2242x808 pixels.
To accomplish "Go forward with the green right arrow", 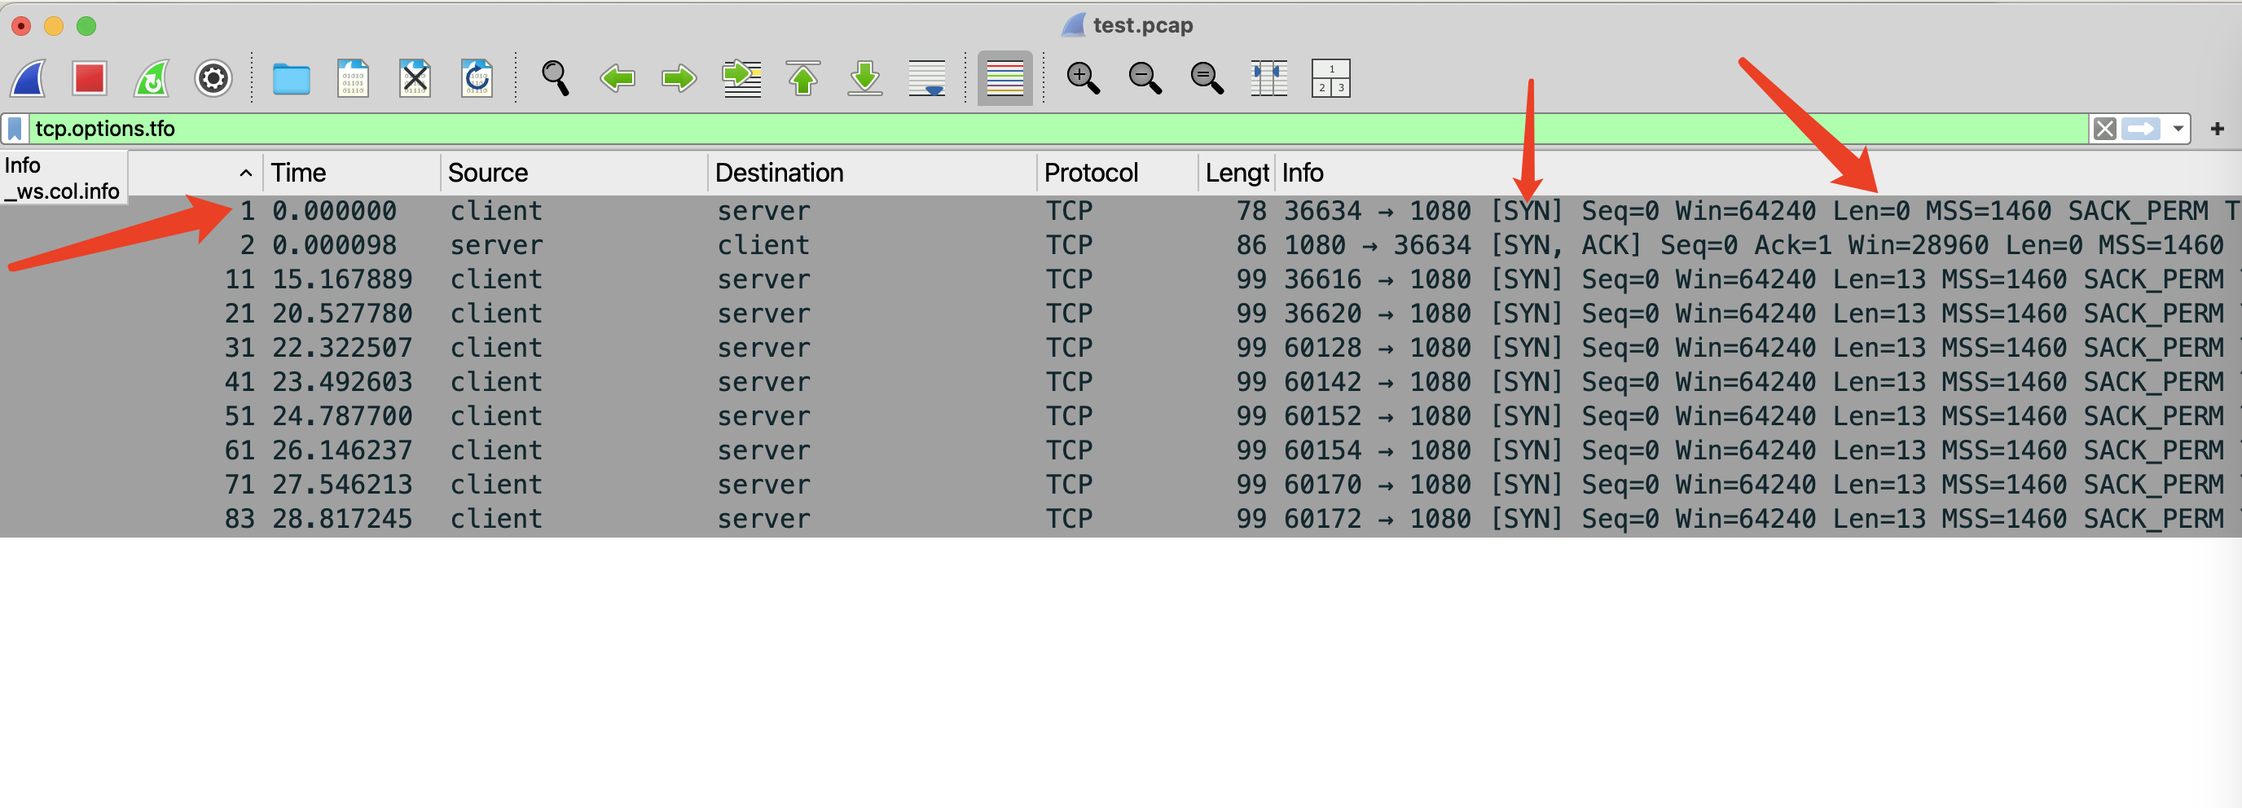I will tap(679, 78).
